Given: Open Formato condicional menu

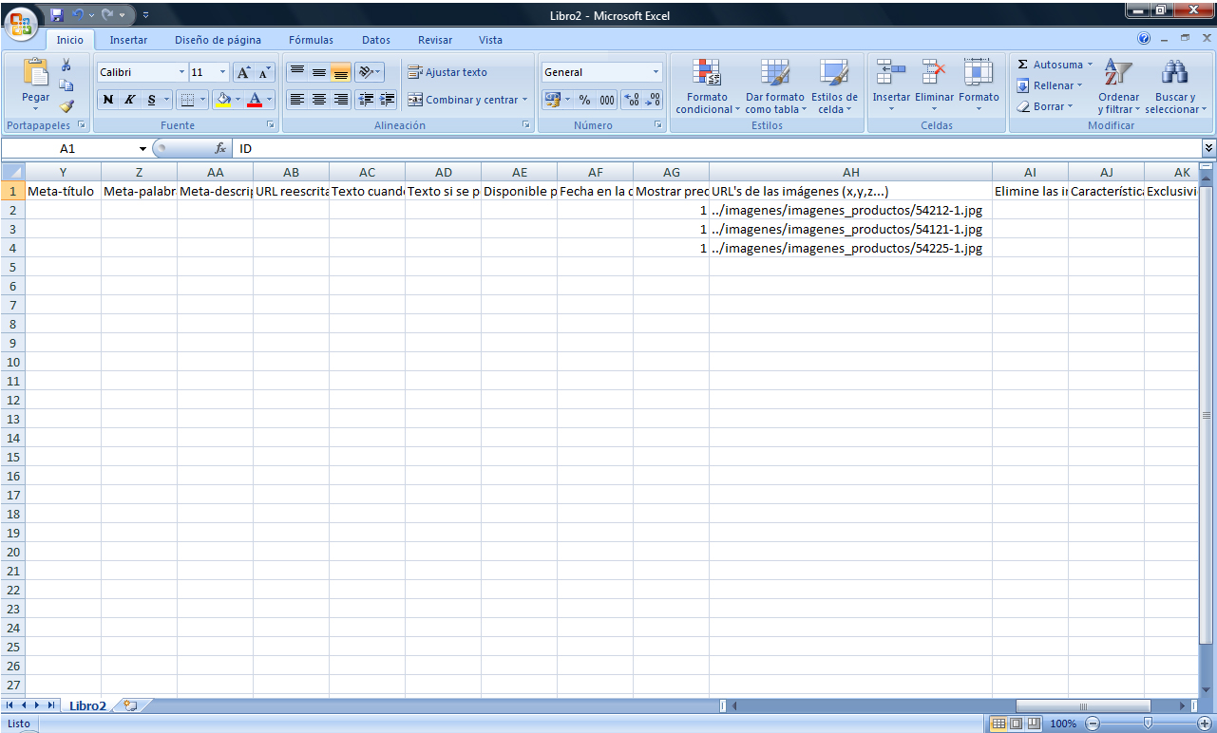Looking at the screenshot, I should (x=707, y=86).
